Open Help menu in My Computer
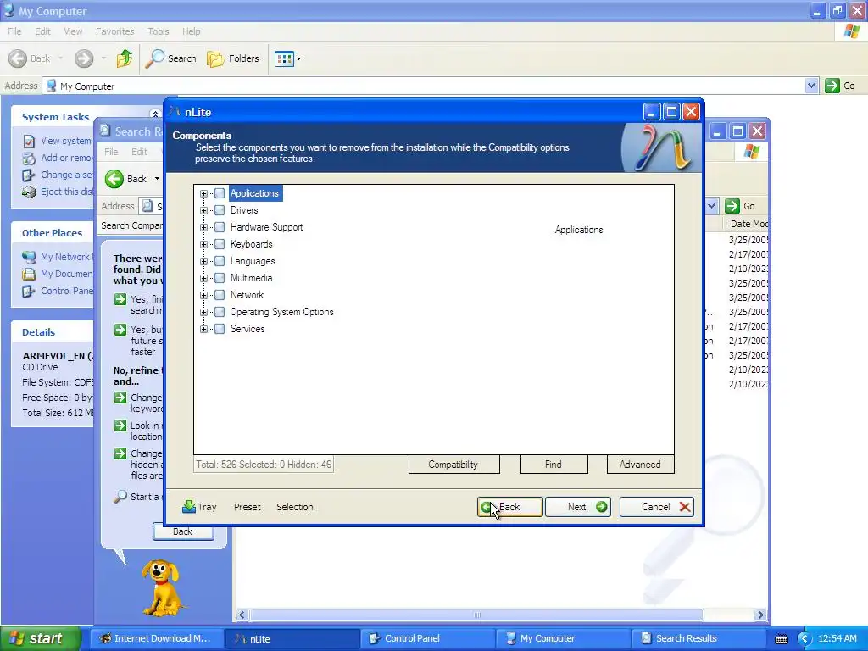This screenshot has width=868, height=651. click(192, 31)
